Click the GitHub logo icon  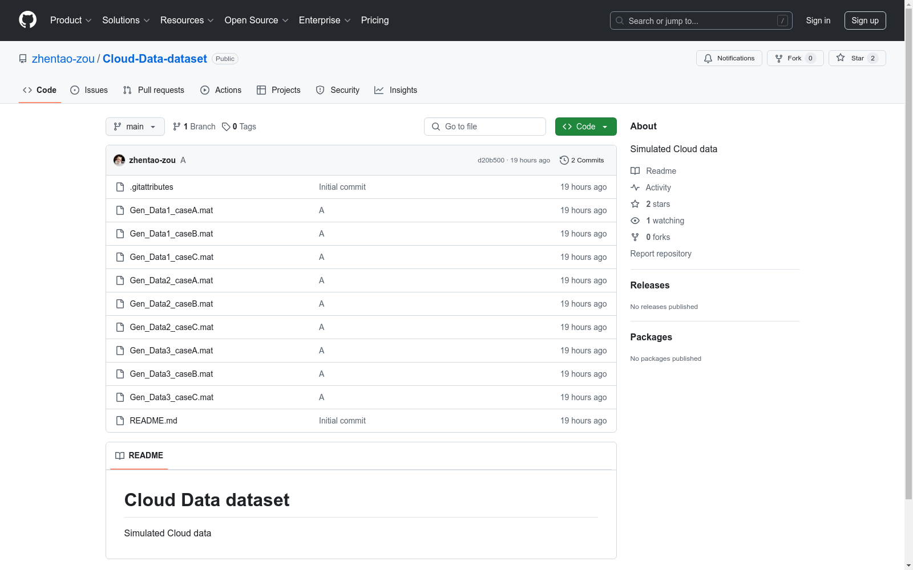(27, 20)
